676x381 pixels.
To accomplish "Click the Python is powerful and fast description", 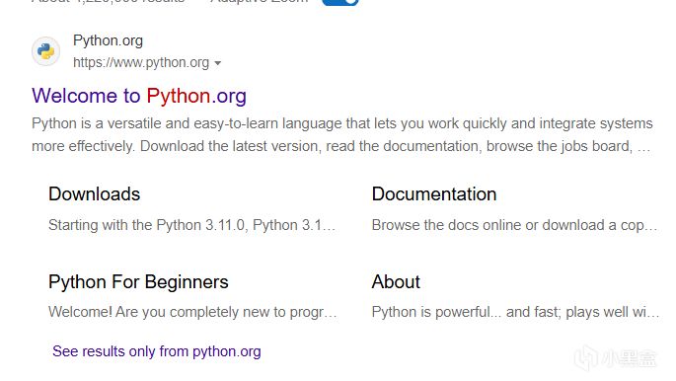I will (515, 312).
